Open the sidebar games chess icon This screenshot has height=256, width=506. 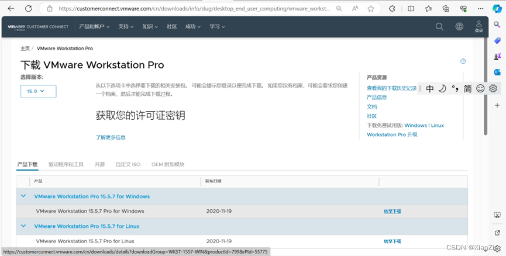(x=497, y=57)
